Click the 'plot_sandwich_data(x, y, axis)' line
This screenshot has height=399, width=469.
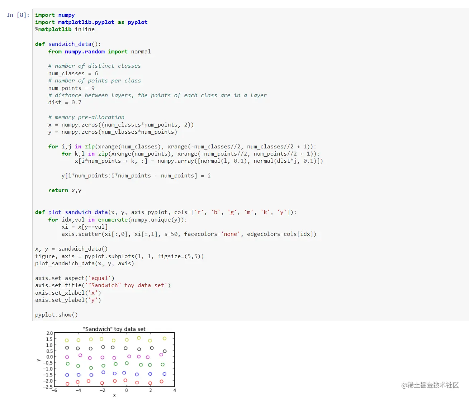pyautogui.click(x=85, y=263)
